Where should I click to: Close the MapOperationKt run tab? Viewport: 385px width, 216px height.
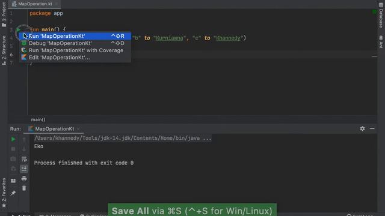click(x=78, y=129)
